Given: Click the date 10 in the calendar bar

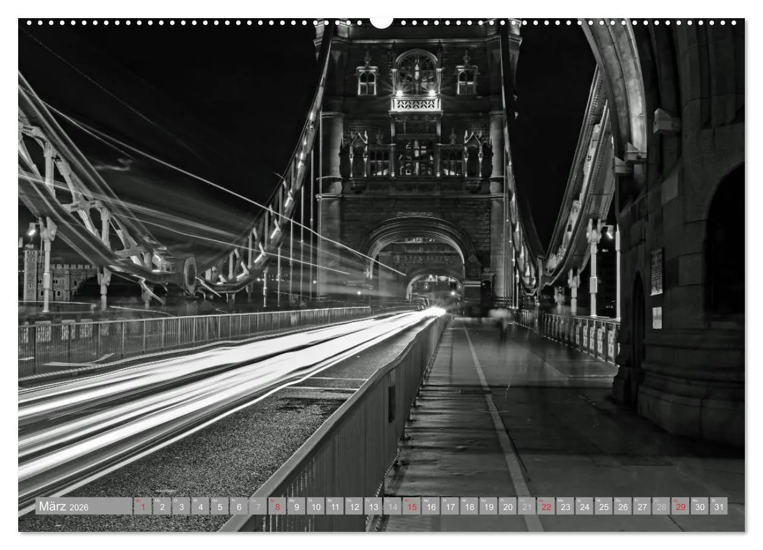Looking at the screenshot, I should [315, 507].
